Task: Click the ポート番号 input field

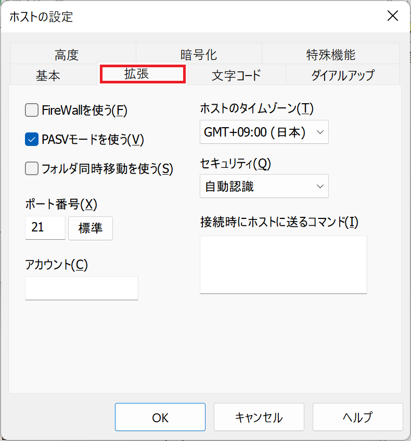Action: [45, 228]
